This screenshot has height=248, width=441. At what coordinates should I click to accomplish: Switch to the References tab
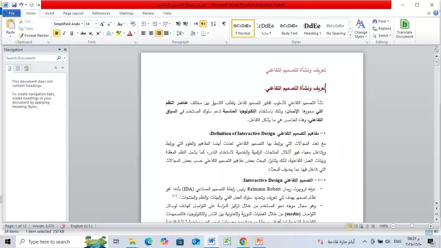(101, 13)
